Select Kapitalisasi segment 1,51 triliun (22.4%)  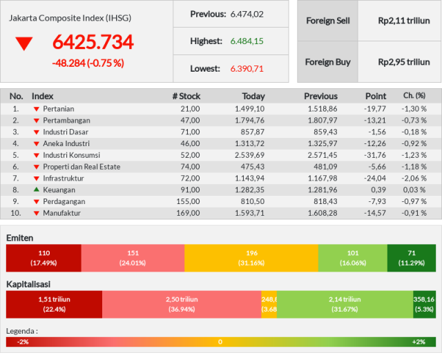[54, 304]
